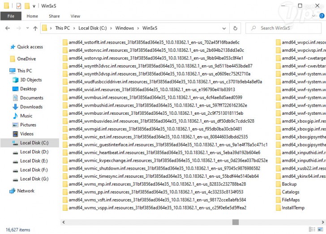This screenshot has height=234, width=326.
Task: Select the amd64_wvms_mp.inf.resources folder
Action: click(154, 184)
